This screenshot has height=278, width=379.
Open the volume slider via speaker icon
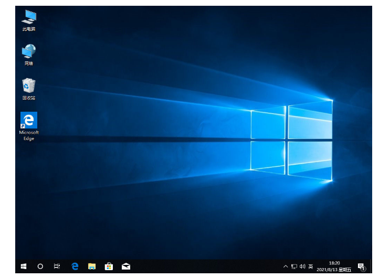(x=302, y=266)
